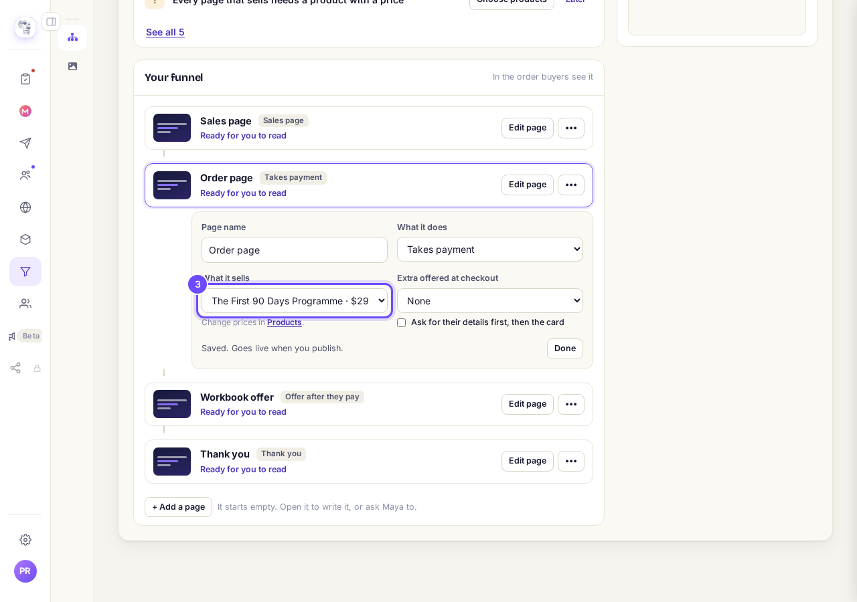Click the Workbook offer thumbnail
This screenshot has width=857, height=602.
(x=172, y=404)
